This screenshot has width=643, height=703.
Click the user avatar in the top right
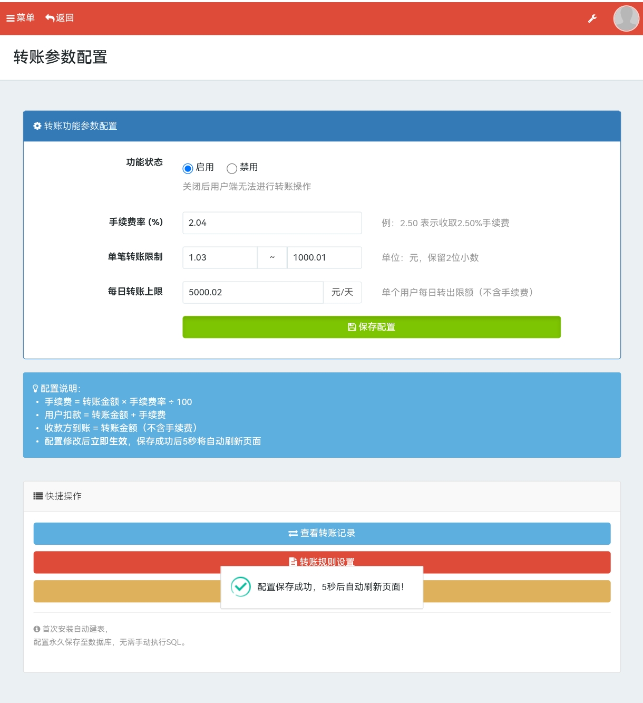click(626, 18)
